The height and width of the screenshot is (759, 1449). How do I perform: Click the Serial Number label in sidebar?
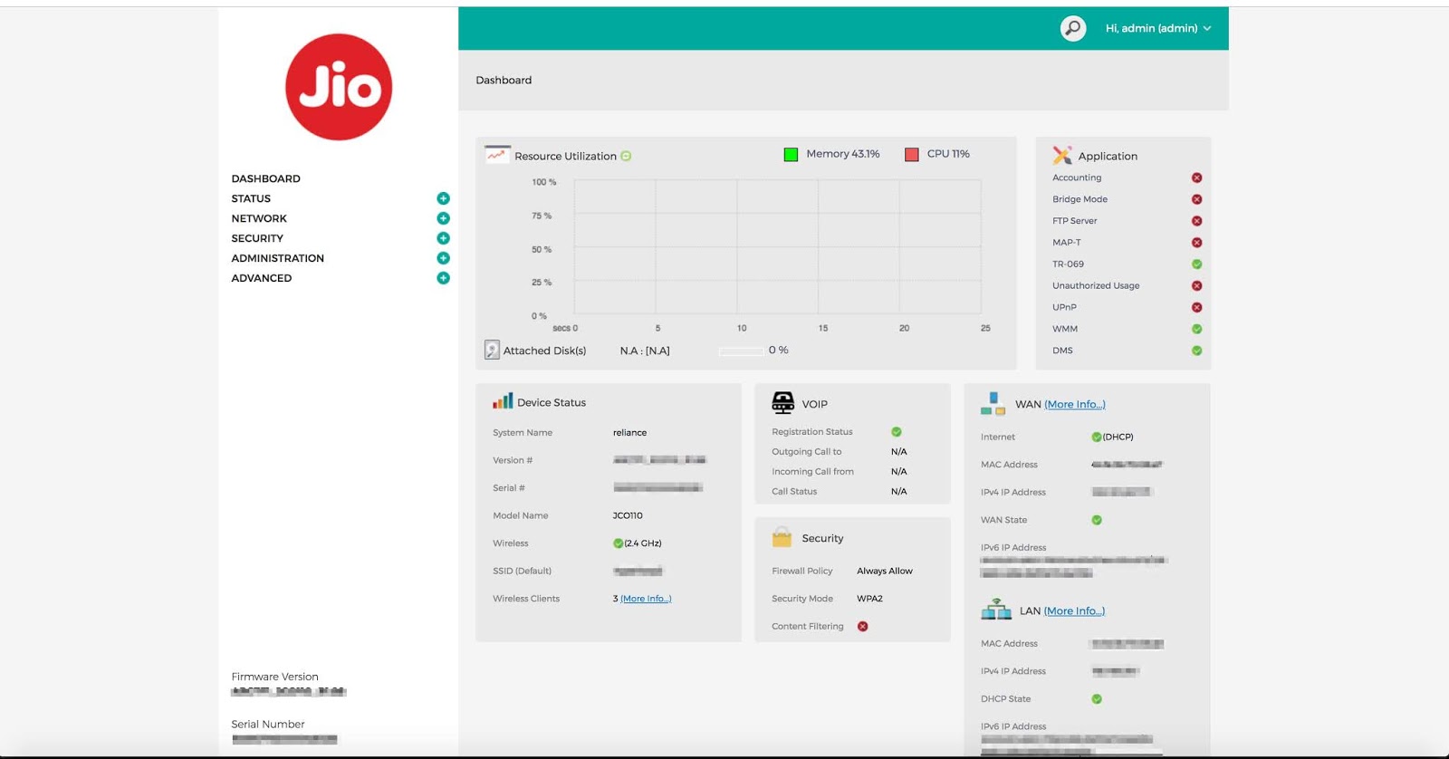268,724
